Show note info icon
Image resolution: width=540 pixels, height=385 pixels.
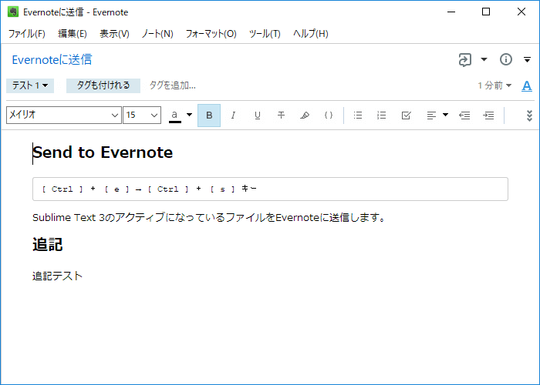(x=506, y=59)
